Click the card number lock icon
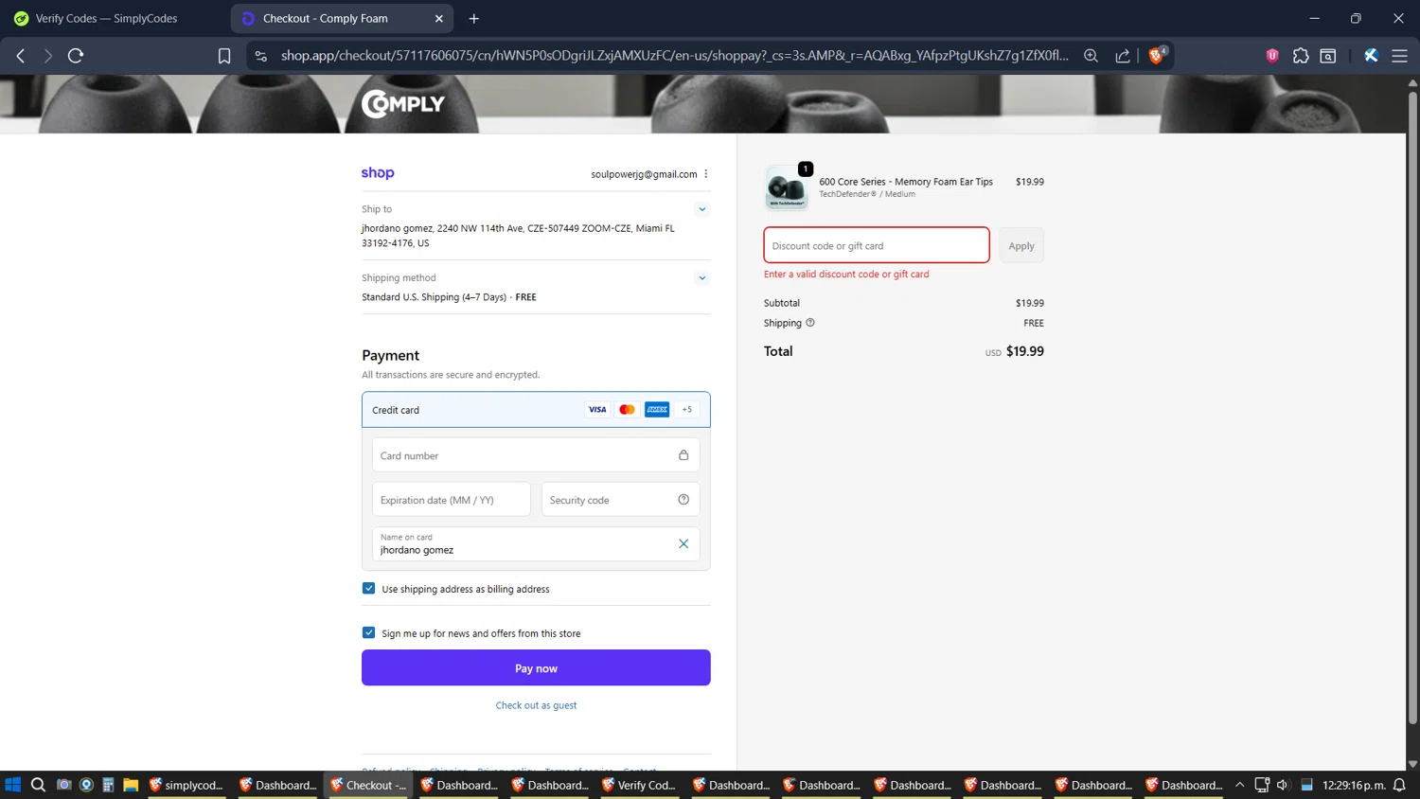Screen dimensions: 1420x799 pyautogui.click(x=683, y=455)
